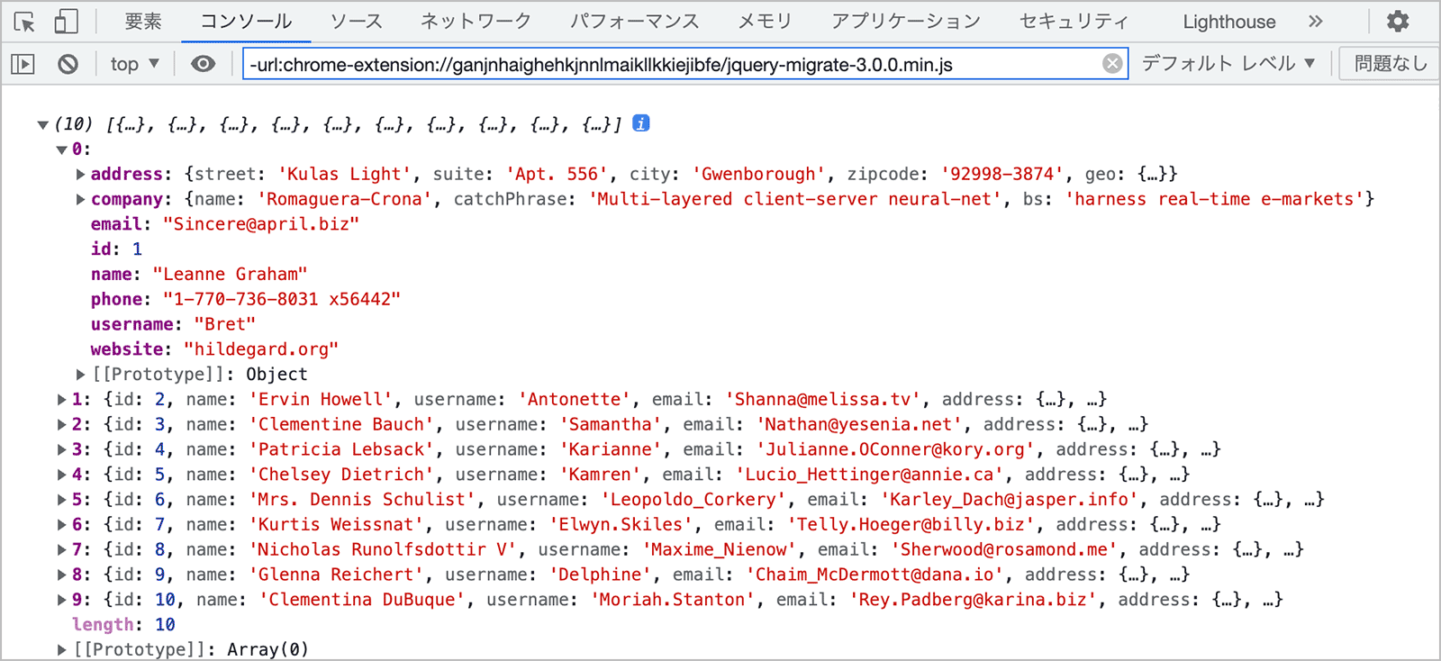Image resolution: width=1441 pixels, height=661 pixels.
Task: Switch to the Lighthouse tab
Action: pyautogui.click(x=1228, y=22)
